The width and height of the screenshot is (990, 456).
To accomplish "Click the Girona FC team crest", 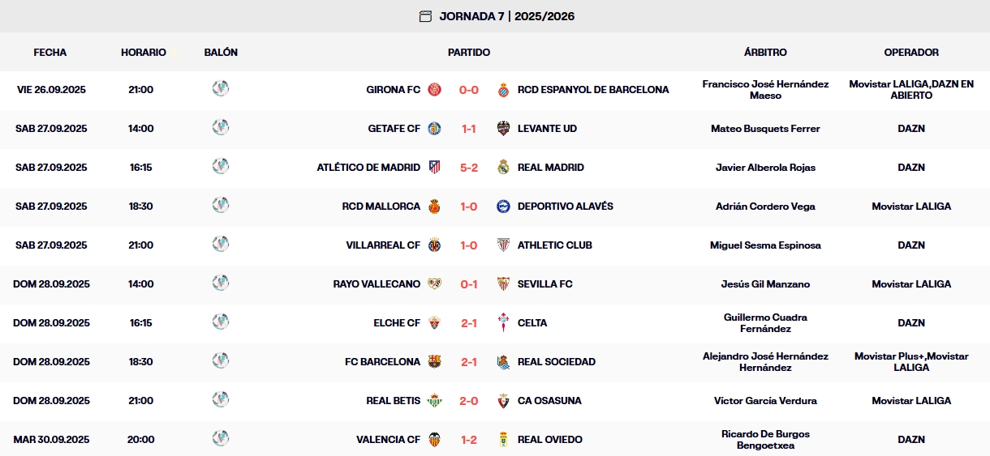I will click(435, 90).
